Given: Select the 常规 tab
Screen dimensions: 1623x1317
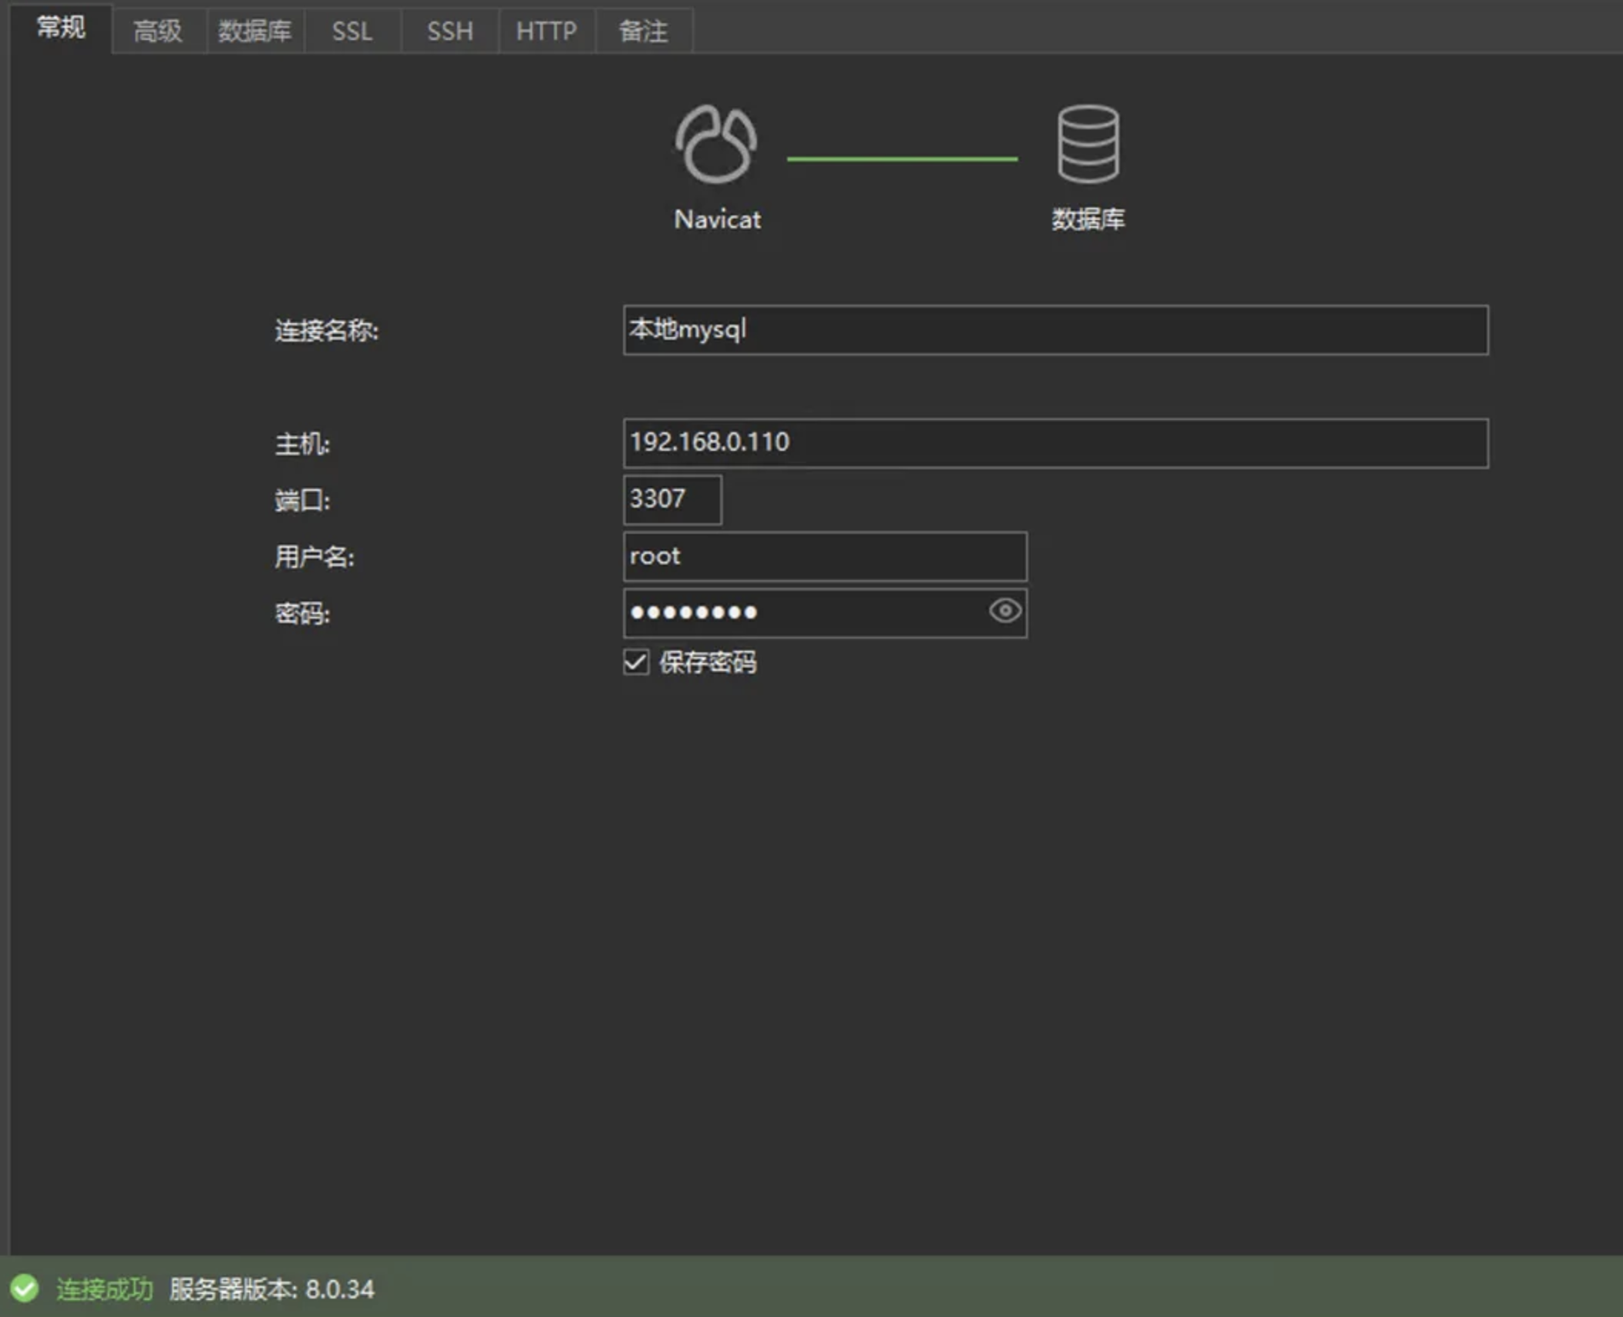Looking at the screenshot, I should tap(61, 28).
